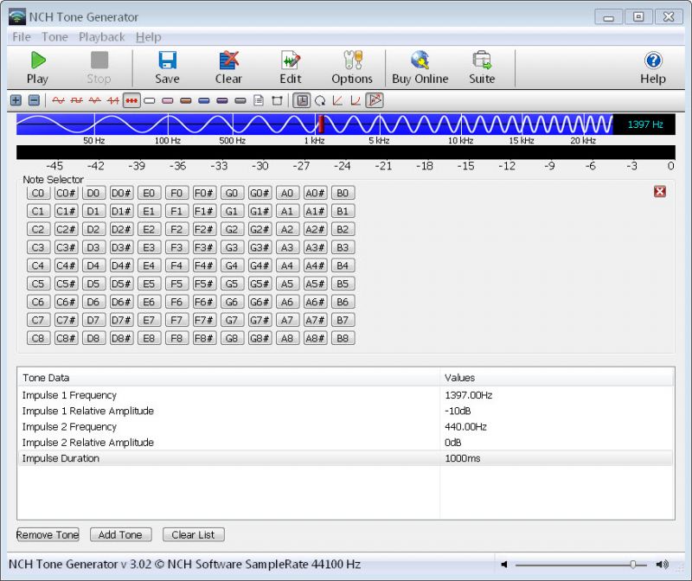Save the tone with the Save icon
This screenshot has height=581, width=692.
(167, 67)
